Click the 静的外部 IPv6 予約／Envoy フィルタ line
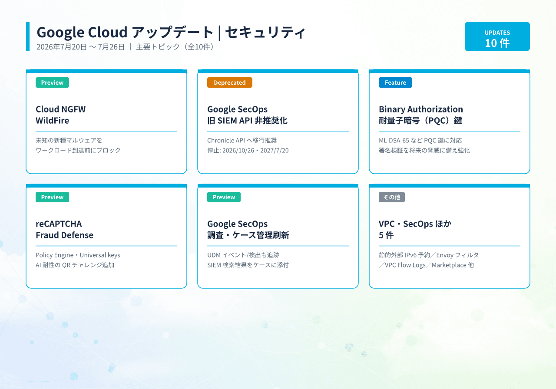 429,255
